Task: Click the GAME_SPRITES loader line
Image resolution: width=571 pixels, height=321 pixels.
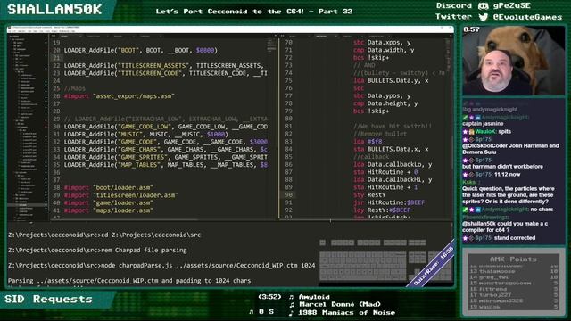Action: [166, 157]
